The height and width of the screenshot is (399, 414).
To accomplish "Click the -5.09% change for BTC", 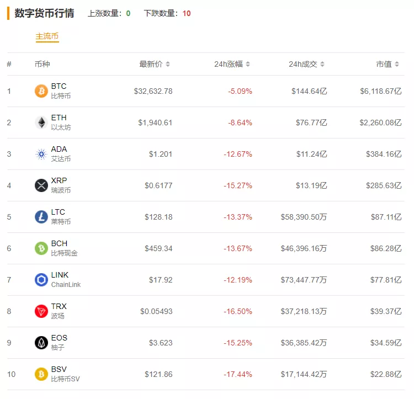I will coord(240,91).
